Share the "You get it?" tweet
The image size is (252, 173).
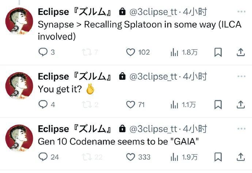240,105
